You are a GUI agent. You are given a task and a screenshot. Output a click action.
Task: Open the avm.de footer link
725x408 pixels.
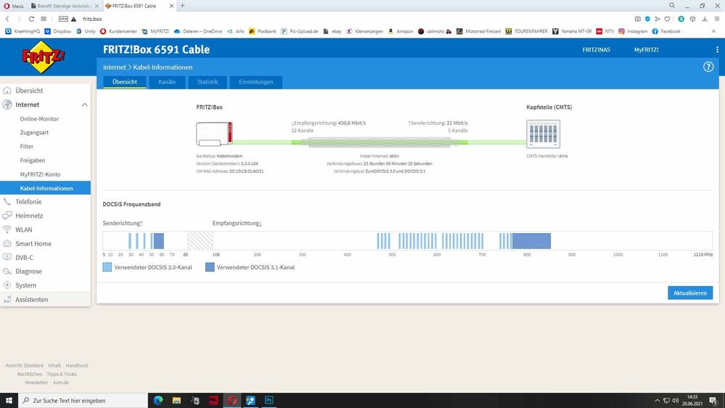coord(60,383)
